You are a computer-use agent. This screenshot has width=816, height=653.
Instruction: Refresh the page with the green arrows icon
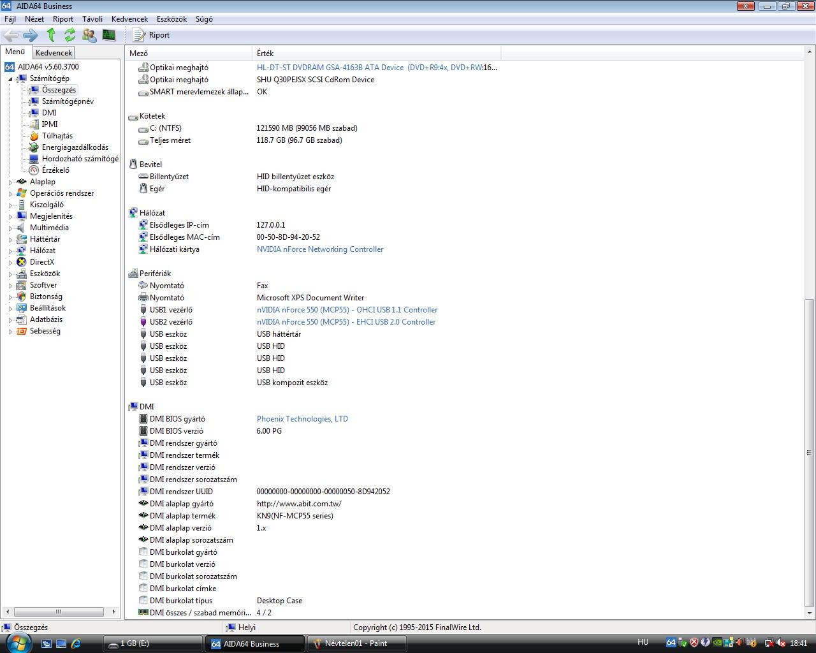tap(70, 35)
